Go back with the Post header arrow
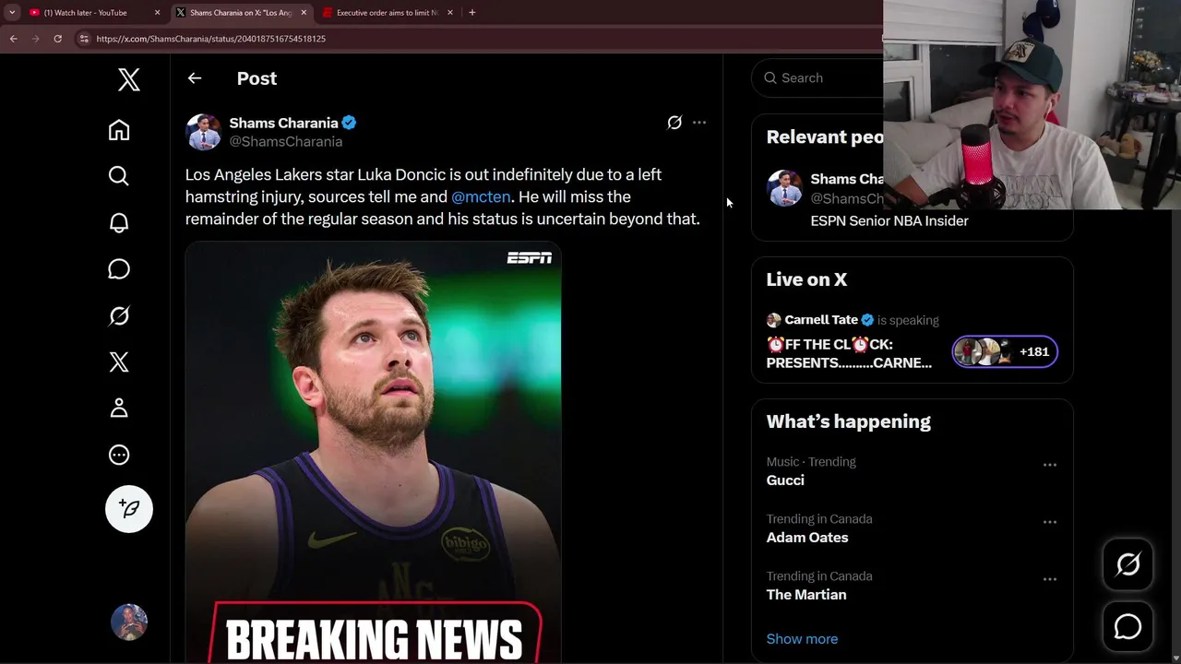This screenshot has height=664, width=1181. click(195, 78)
